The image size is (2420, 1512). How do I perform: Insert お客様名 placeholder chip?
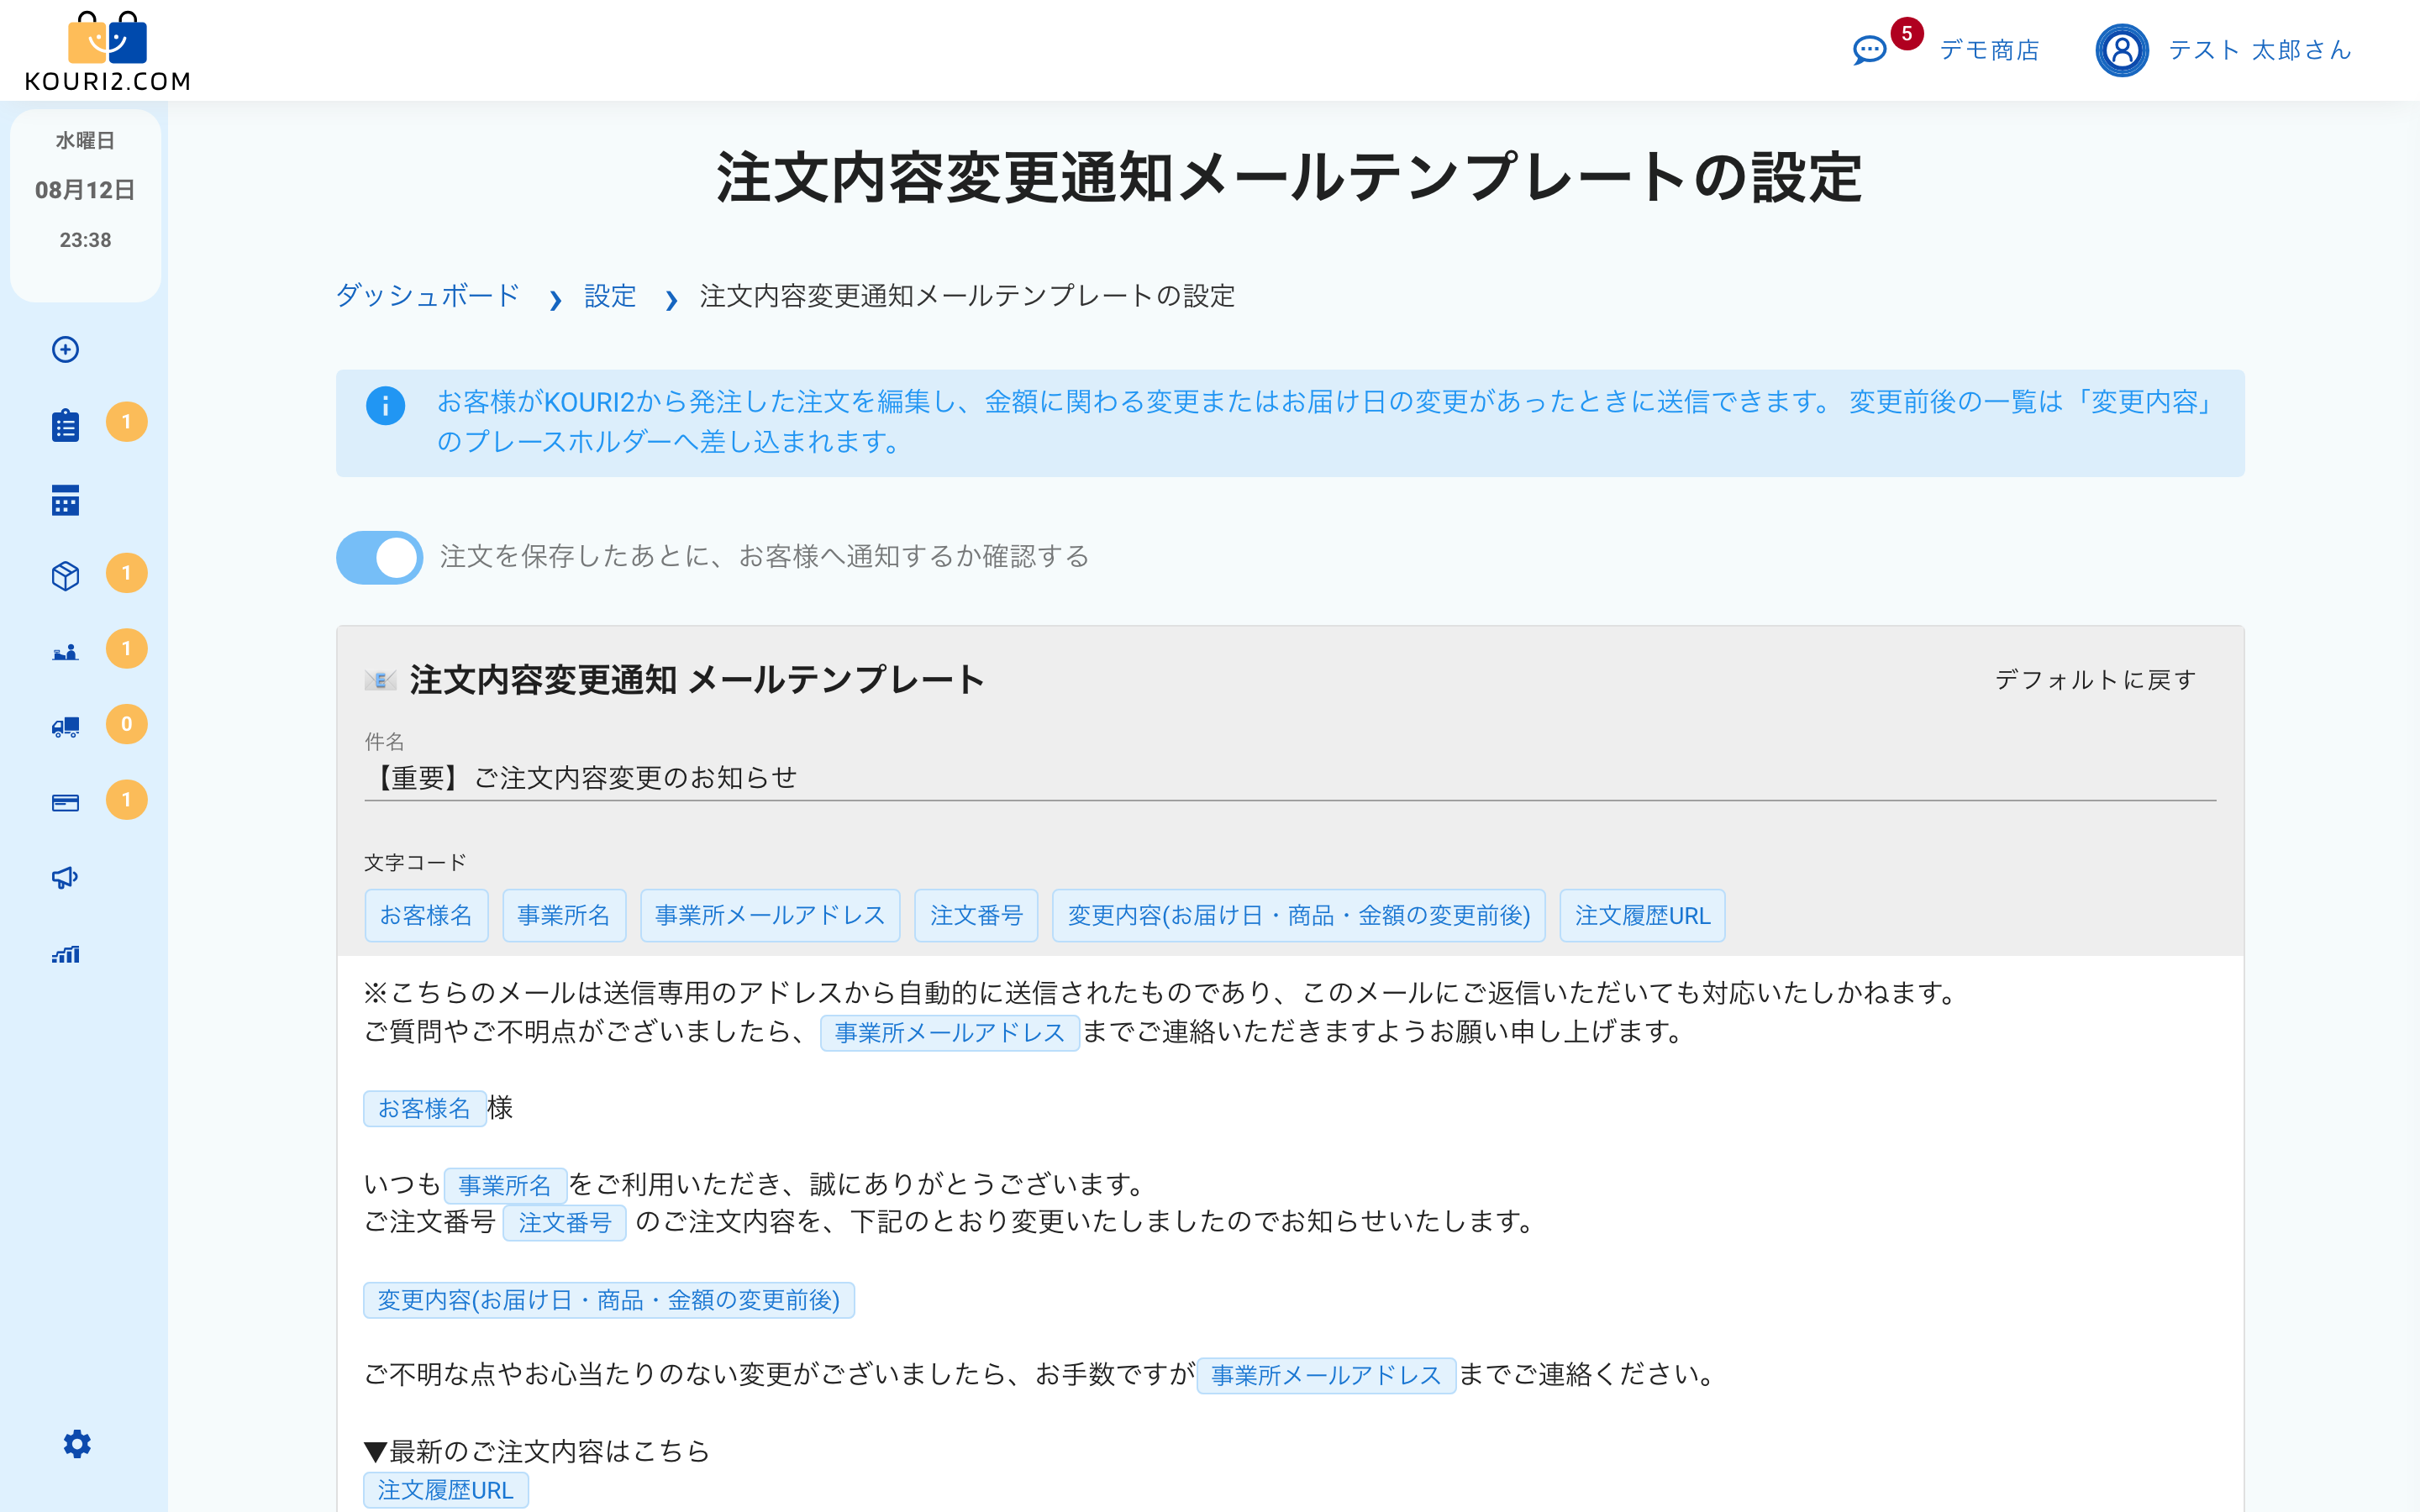[x=426, y=915]
